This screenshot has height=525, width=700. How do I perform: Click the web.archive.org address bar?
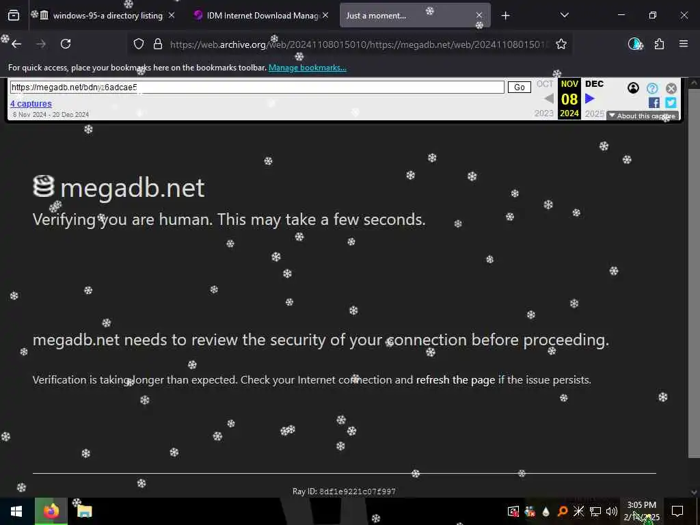pos(357,44)
